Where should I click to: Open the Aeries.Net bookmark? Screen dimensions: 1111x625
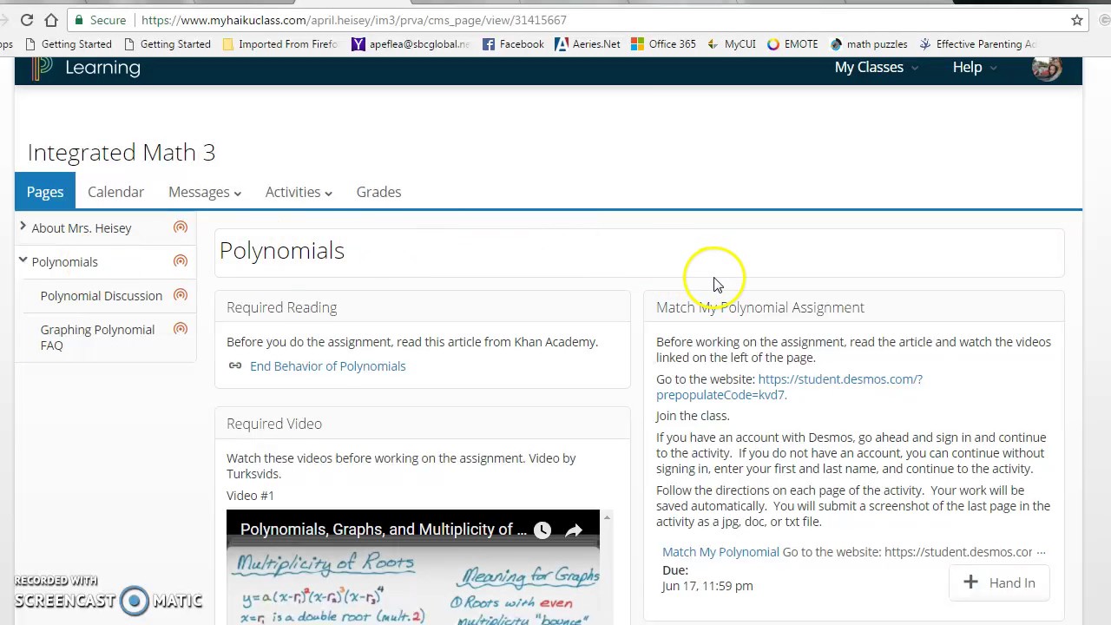point(588,44)
